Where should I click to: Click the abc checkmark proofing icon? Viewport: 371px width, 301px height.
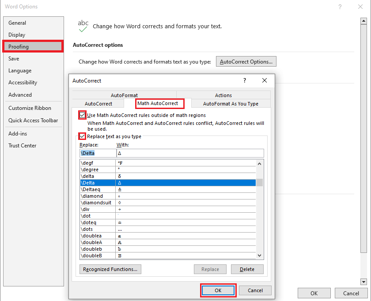(x=83, y=26)
